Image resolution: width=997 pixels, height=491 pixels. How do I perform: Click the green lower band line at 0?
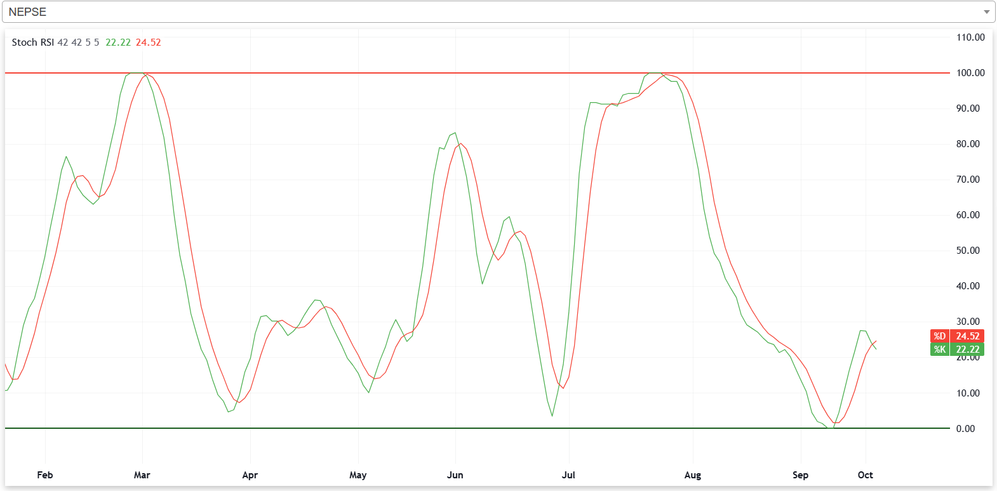(x=381, y=428)
